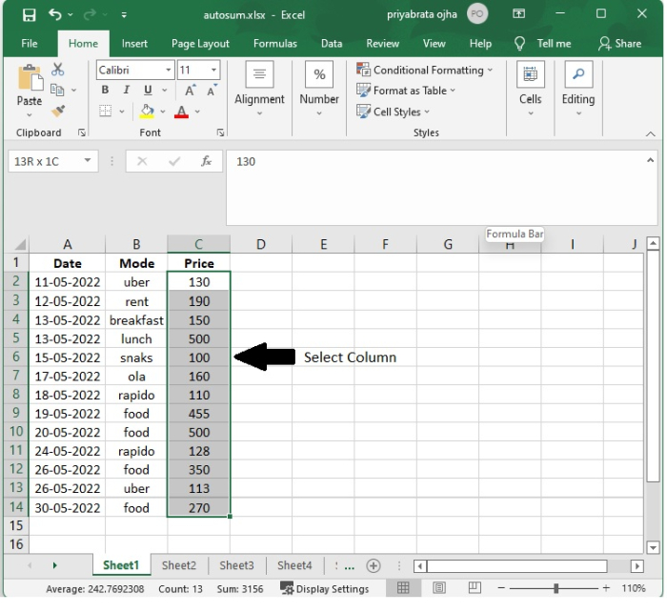
Task: Expand underline style dropdown arrow
Action: point(165,91)
